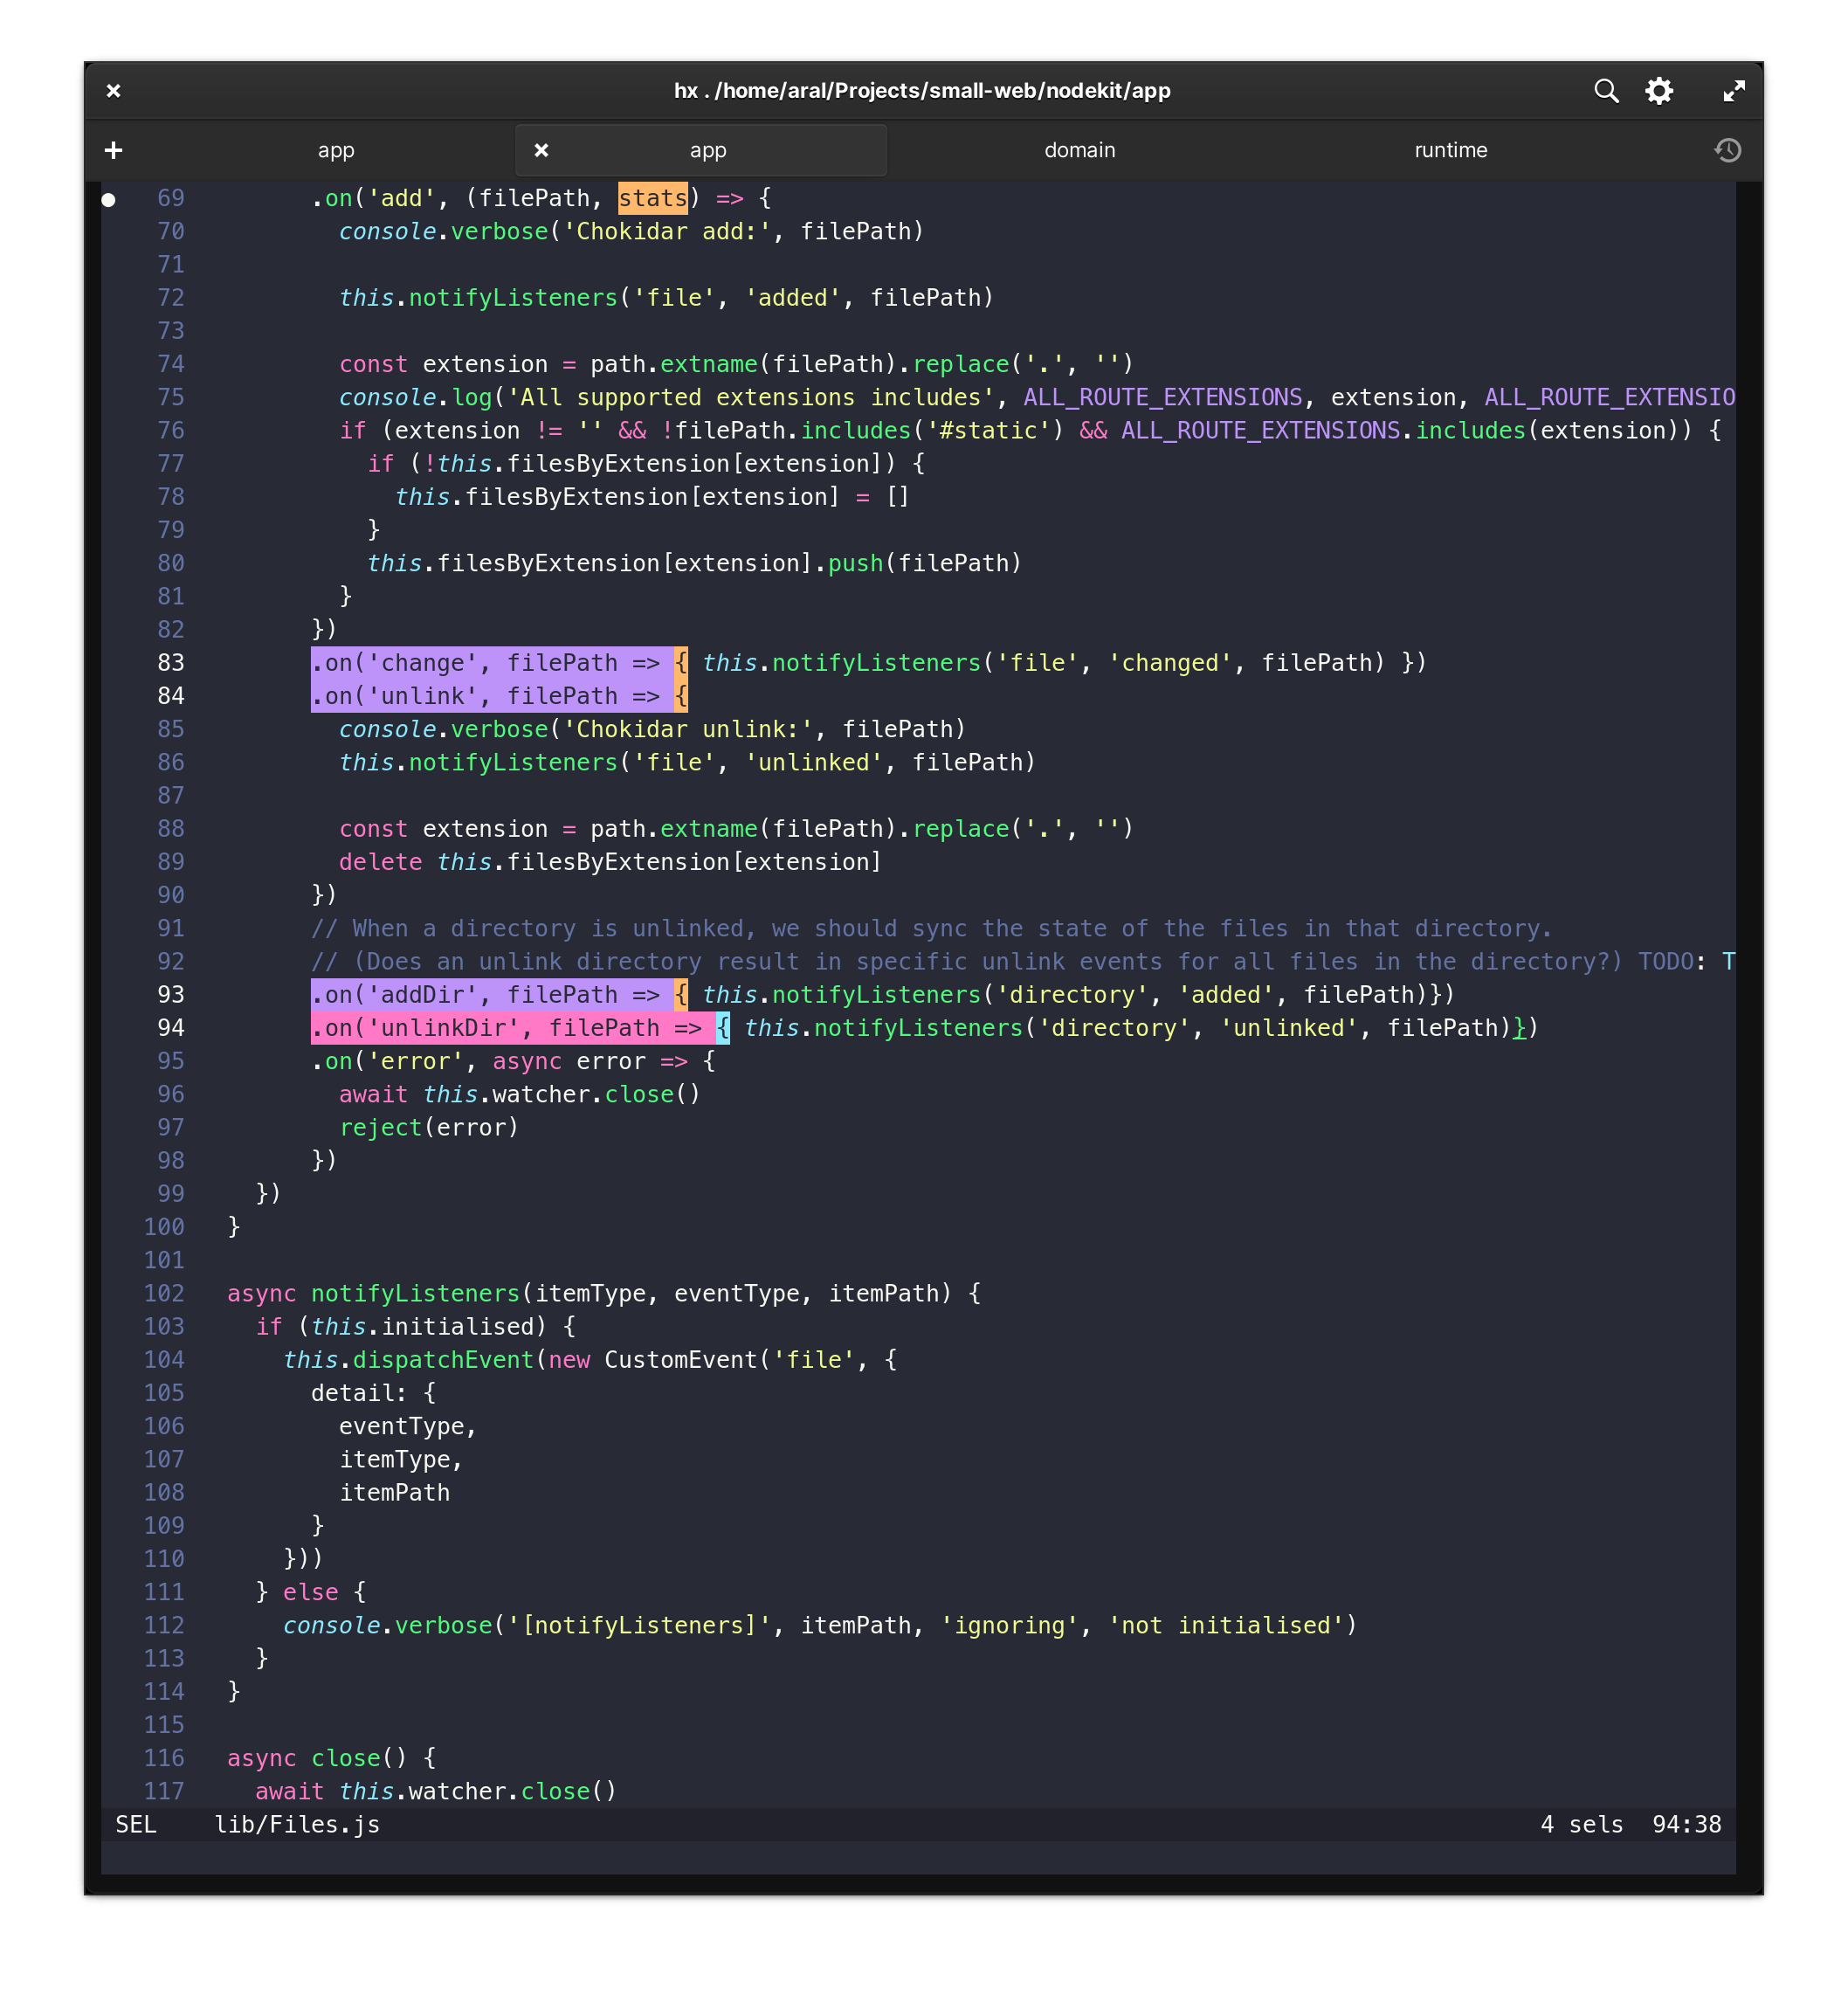Toggle the breakpoint dot beside line 69
The width and height of the screenshot is (1848, 2002).
click(x=107, y=198)
